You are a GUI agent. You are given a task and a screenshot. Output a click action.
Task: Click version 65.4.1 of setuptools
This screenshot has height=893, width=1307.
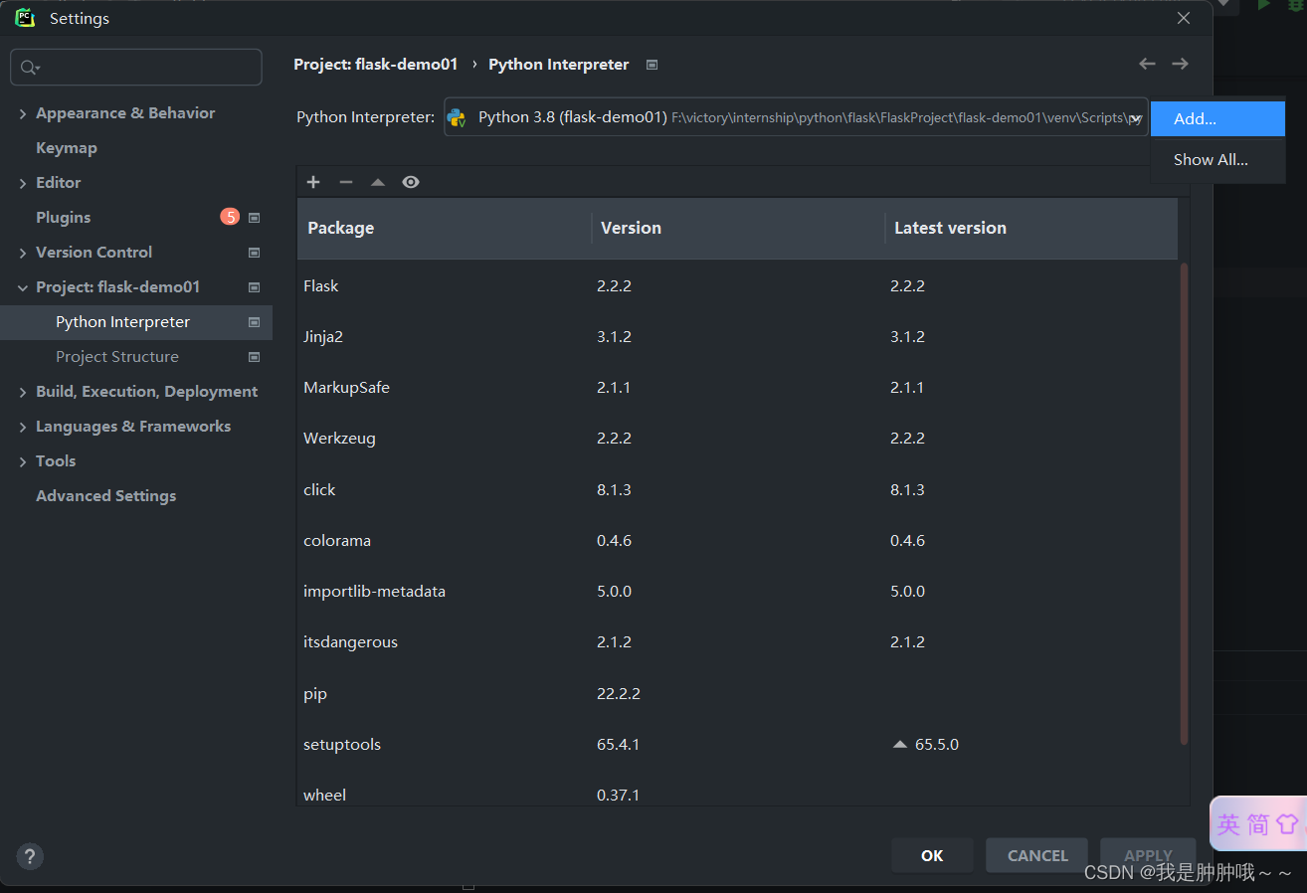pyautogui.click(x=619, y=744)
